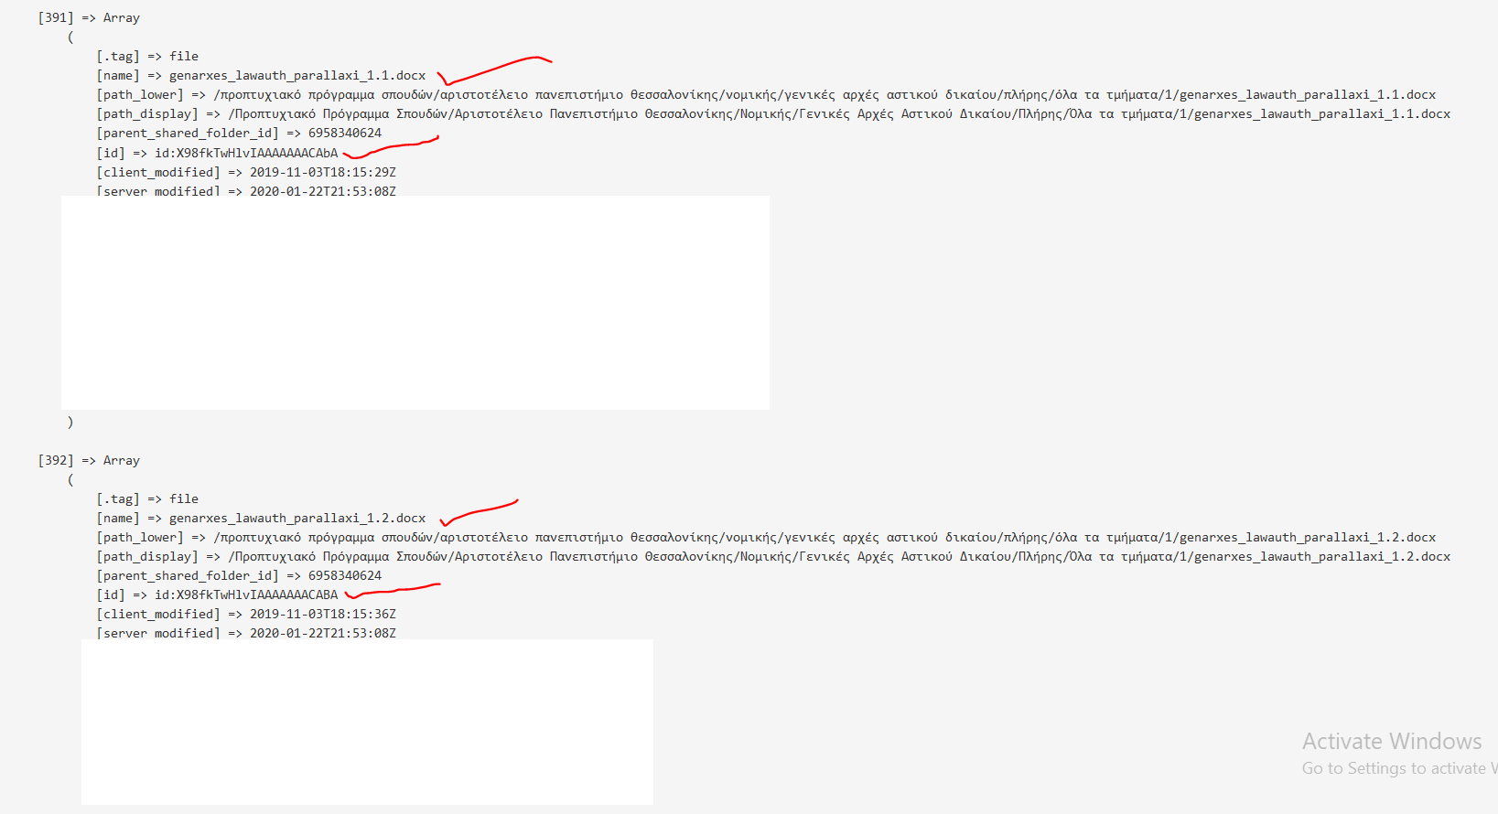Click parent_shared_folder_id value in entry 391
This screenshot has width=1498, height=814.
345,133
